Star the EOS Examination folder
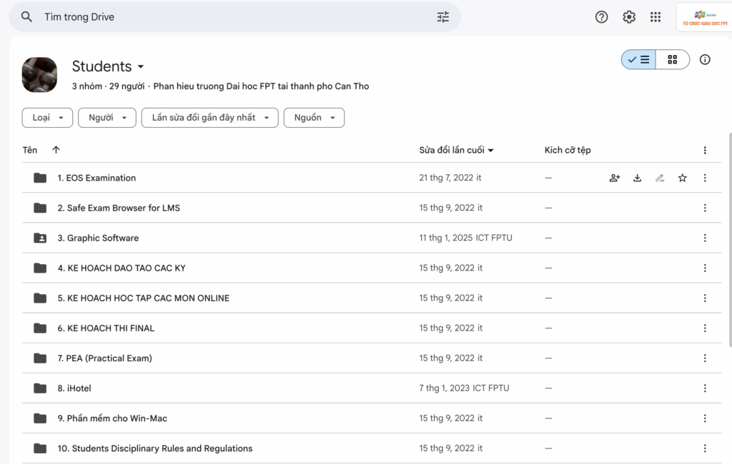 click(682, 178)
